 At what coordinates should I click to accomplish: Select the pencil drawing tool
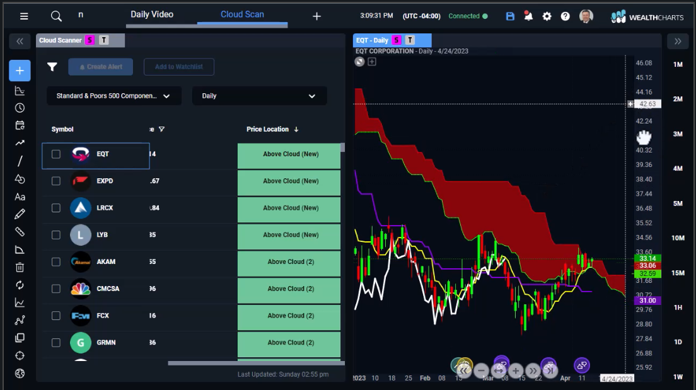(20, 214)
